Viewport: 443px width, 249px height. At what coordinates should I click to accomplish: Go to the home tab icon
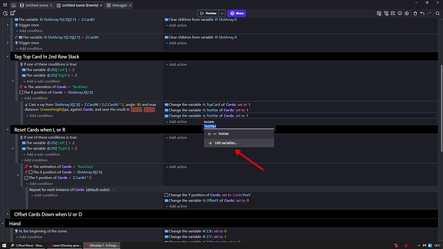pyautogui.click(x=13, y=5)
